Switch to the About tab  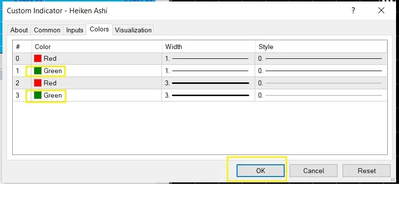(x=19, y=30)
